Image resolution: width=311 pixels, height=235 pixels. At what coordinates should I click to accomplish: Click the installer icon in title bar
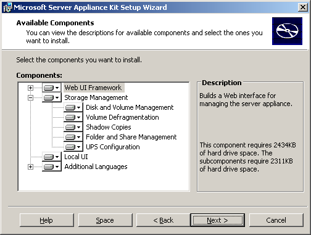[x=7, y=7]
